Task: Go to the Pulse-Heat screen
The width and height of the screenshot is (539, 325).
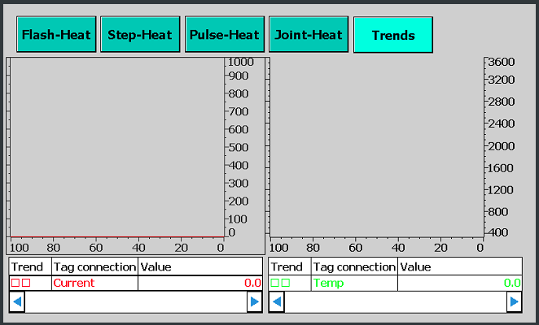Action: [224, 35]
